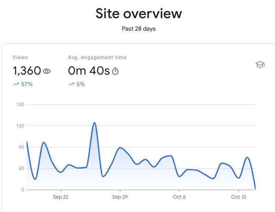The height and width of the screenshot is (212, 275).
Task: Click the Oct 6 date label
Action: (x=179, y=197)
